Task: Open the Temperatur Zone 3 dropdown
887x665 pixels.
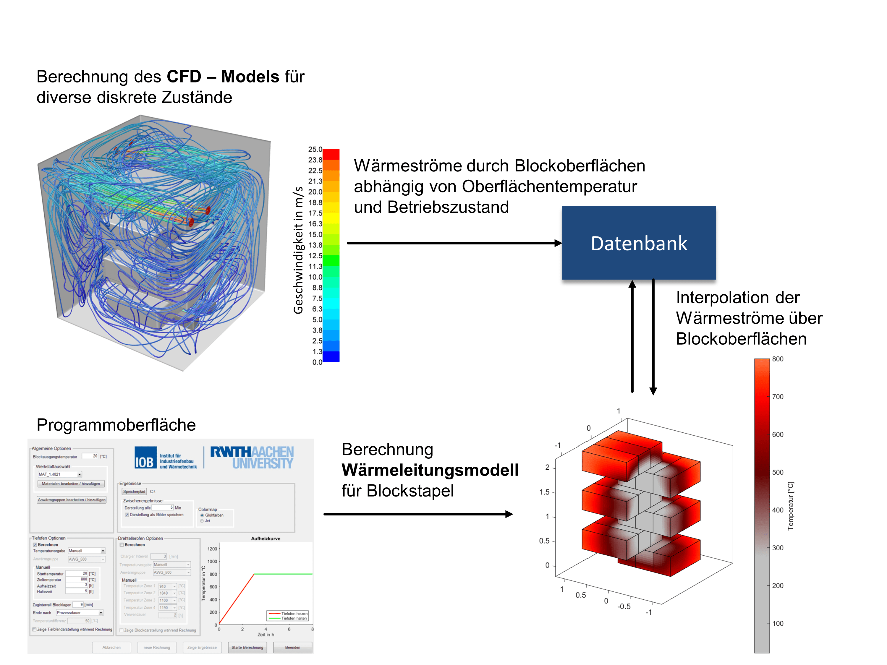Action: 168,601
